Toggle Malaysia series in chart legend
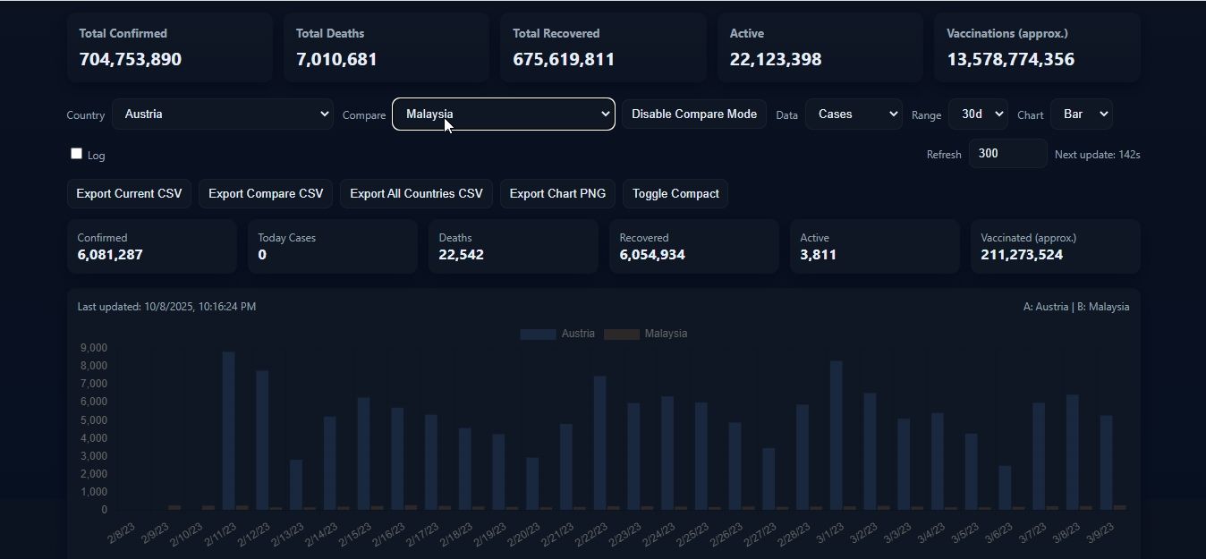 (x=645, y=334)
